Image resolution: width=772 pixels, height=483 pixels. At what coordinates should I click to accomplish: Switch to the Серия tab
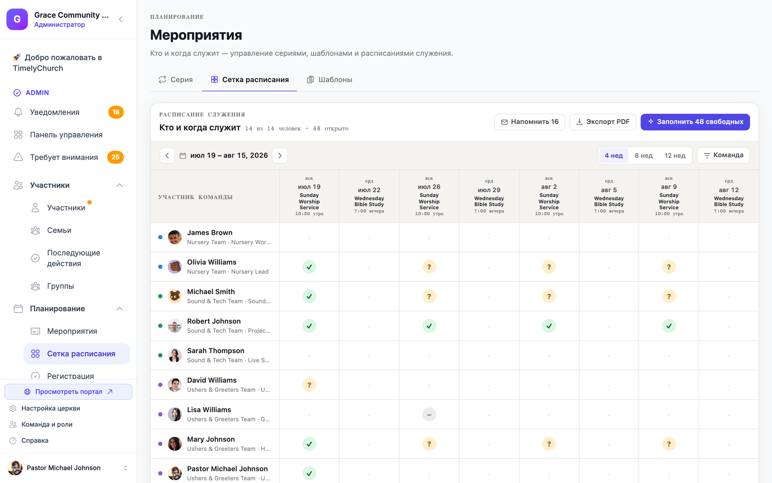[176, 79]
